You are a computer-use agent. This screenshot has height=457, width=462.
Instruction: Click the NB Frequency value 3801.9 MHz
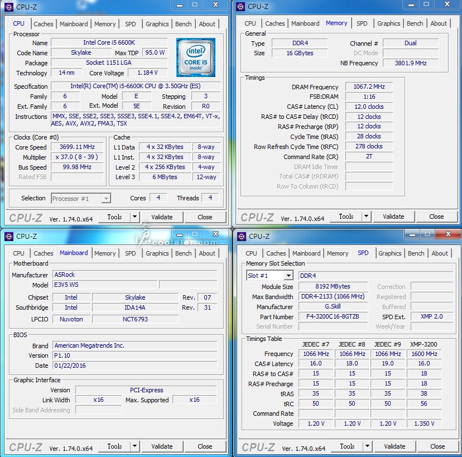[x=411, y=63]
